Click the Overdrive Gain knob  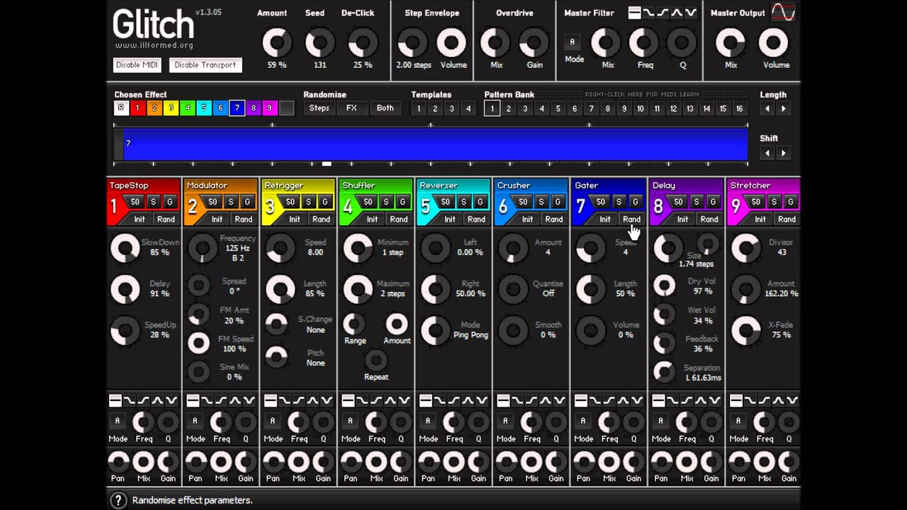click(x=535, y=43)
